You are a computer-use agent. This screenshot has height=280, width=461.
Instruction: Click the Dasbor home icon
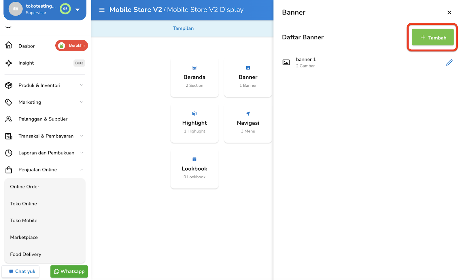(x=9, y=45)
